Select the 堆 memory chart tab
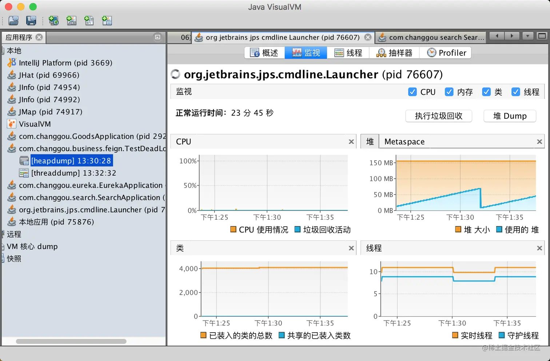This screenshot has height=361, width=550. click(370, 142)
